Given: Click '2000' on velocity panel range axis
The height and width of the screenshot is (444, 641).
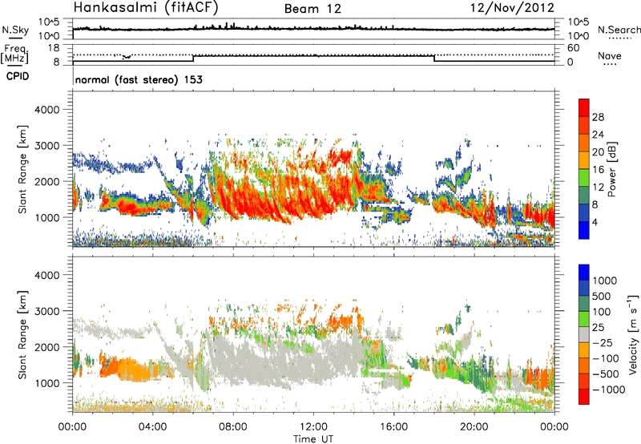Looking at the screenshot, I should pos(46,347).
